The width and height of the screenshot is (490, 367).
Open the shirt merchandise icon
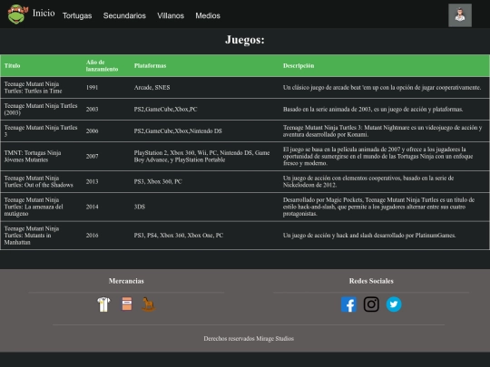point(103,304)
